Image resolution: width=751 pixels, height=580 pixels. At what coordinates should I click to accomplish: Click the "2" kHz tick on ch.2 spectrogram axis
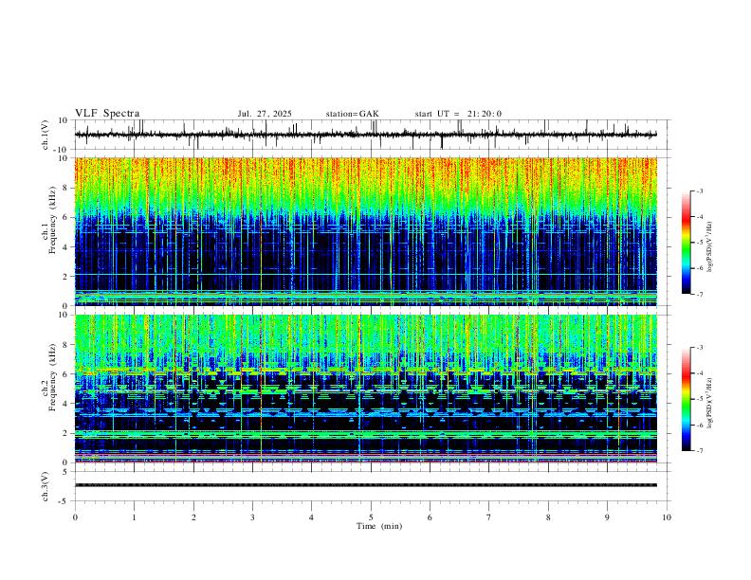66,433
